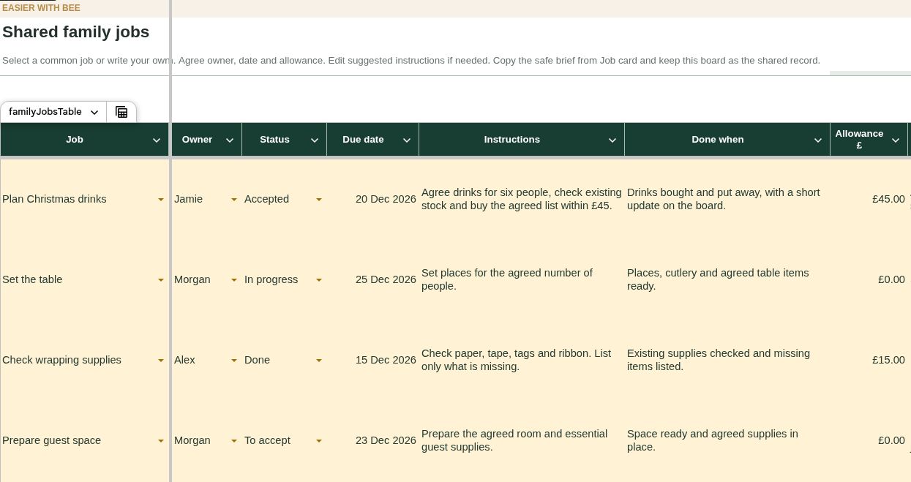Expand job list for Set the table
Screen dimensions: 911x482
161,280
